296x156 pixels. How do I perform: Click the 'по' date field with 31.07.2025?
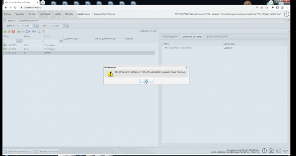coord(55,26)
